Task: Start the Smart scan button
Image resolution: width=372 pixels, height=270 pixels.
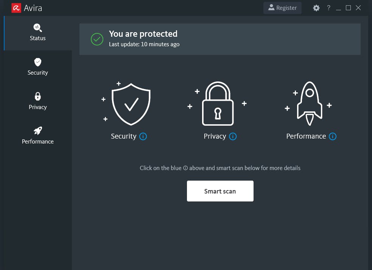Action: pyautogui.click(x=220, y=191)
